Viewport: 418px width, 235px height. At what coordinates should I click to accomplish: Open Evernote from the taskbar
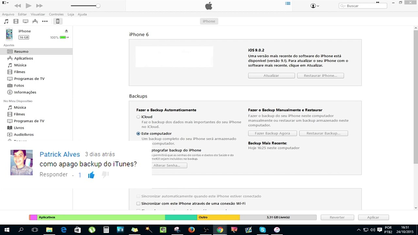163,230
